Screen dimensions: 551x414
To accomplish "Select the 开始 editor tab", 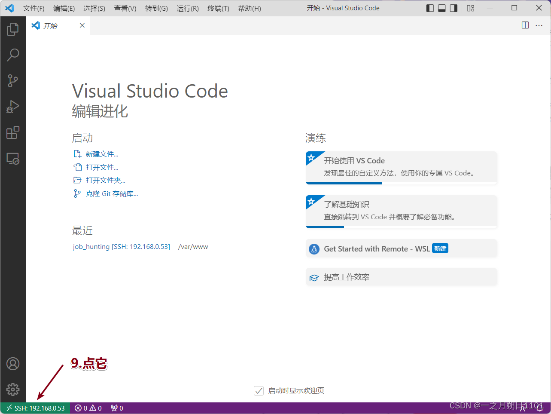I will click(x=58, y=26).
